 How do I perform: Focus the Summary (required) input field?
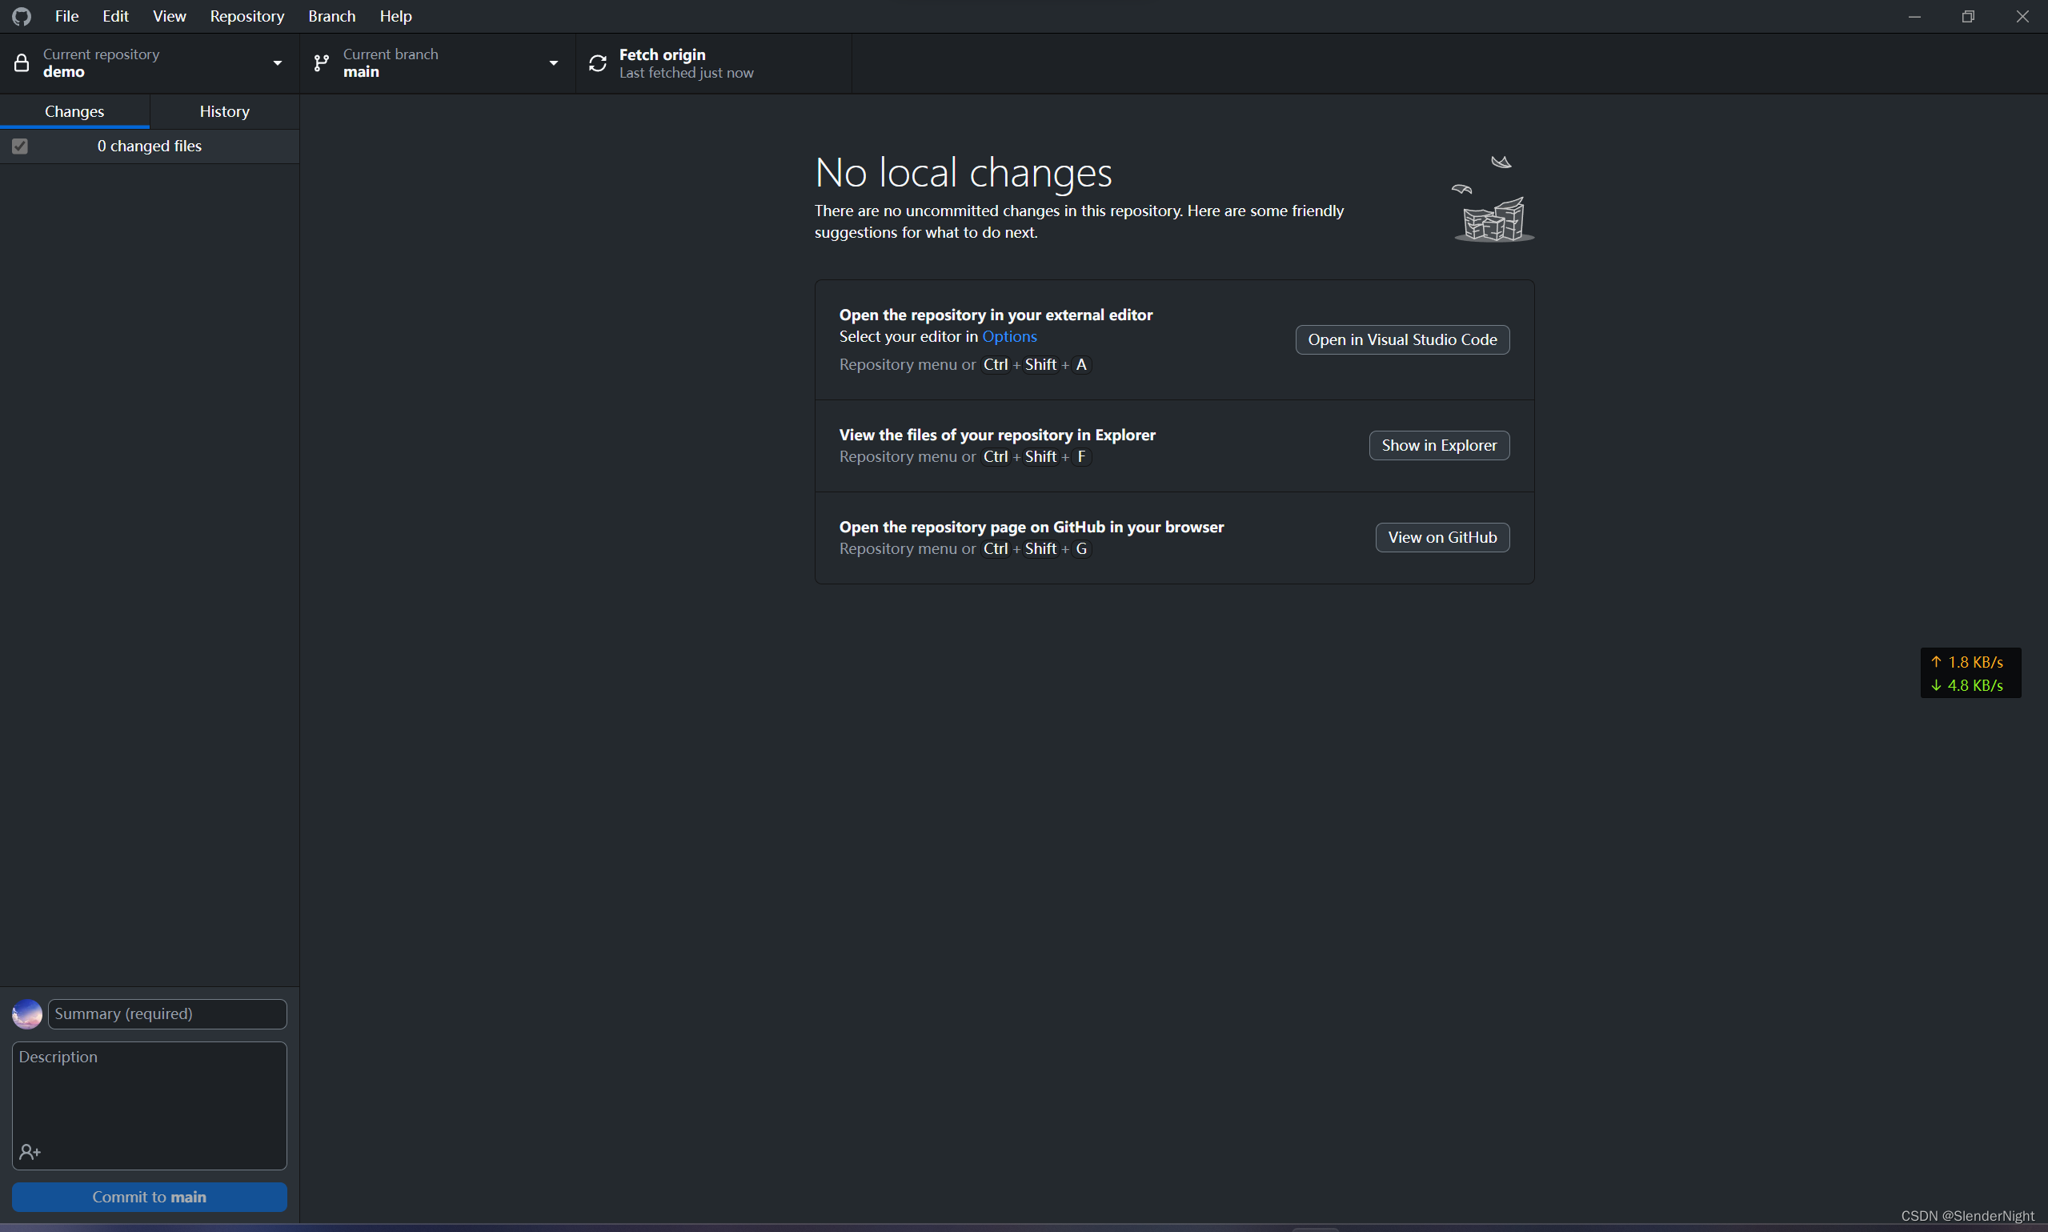(166, 1013)
